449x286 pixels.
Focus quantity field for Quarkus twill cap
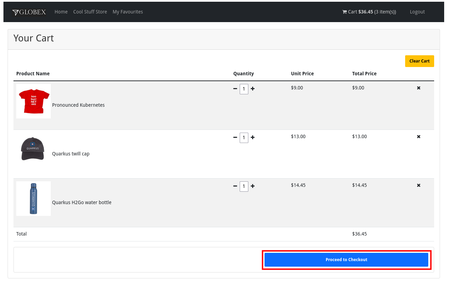pos(244,138)
